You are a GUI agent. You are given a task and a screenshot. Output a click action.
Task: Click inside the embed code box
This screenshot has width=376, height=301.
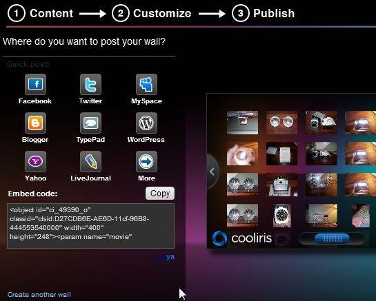click(90, 226)
